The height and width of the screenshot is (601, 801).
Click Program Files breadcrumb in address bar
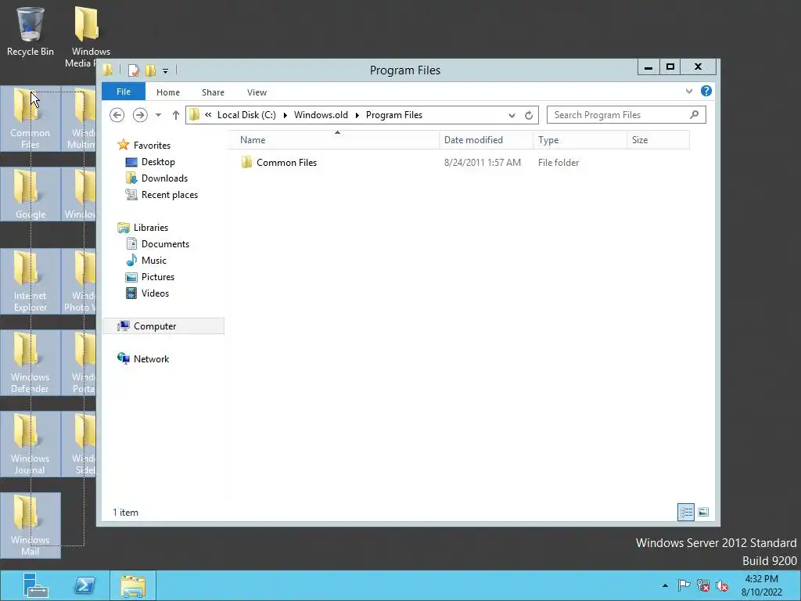394,115
